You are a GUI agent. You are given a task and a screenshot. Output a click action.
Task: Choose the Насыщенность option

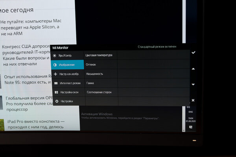[101, 74]
